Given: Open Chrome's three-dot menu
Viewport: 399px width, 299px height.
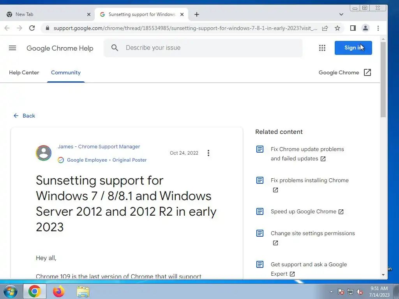Looking at the screenshot, I should point(378,28).
